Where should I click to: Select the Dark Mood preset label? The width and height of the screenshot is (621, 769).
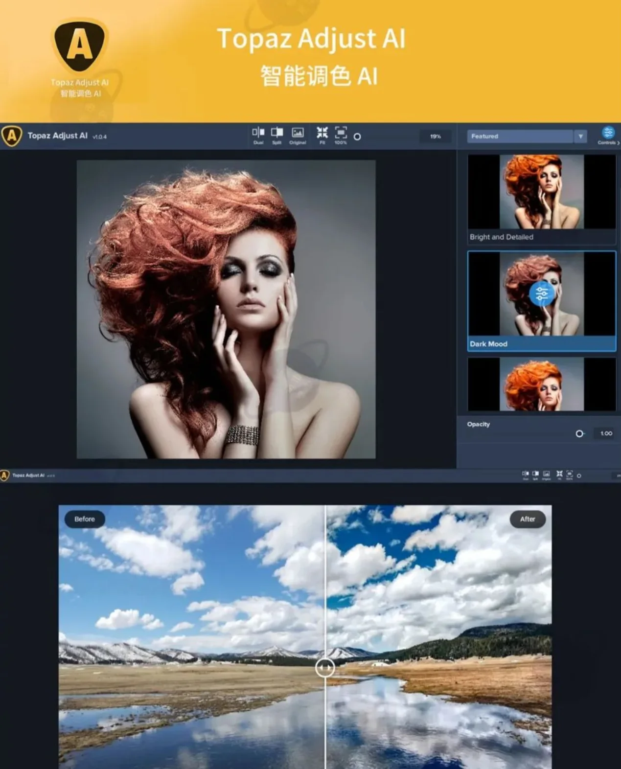pos(488,344)
